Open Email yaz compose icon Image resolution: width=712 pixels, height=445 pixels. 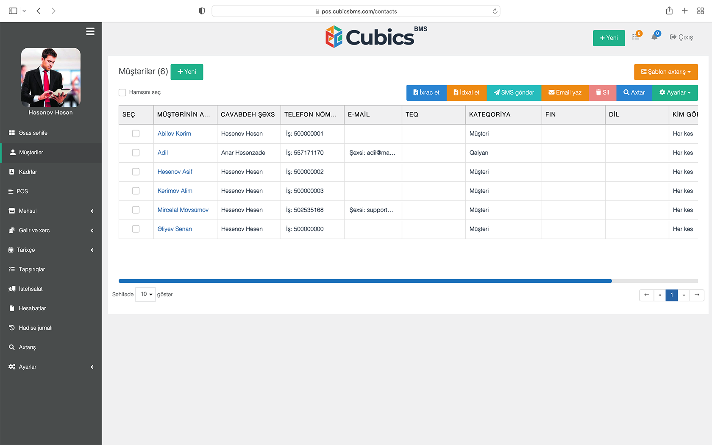[552, 92]
